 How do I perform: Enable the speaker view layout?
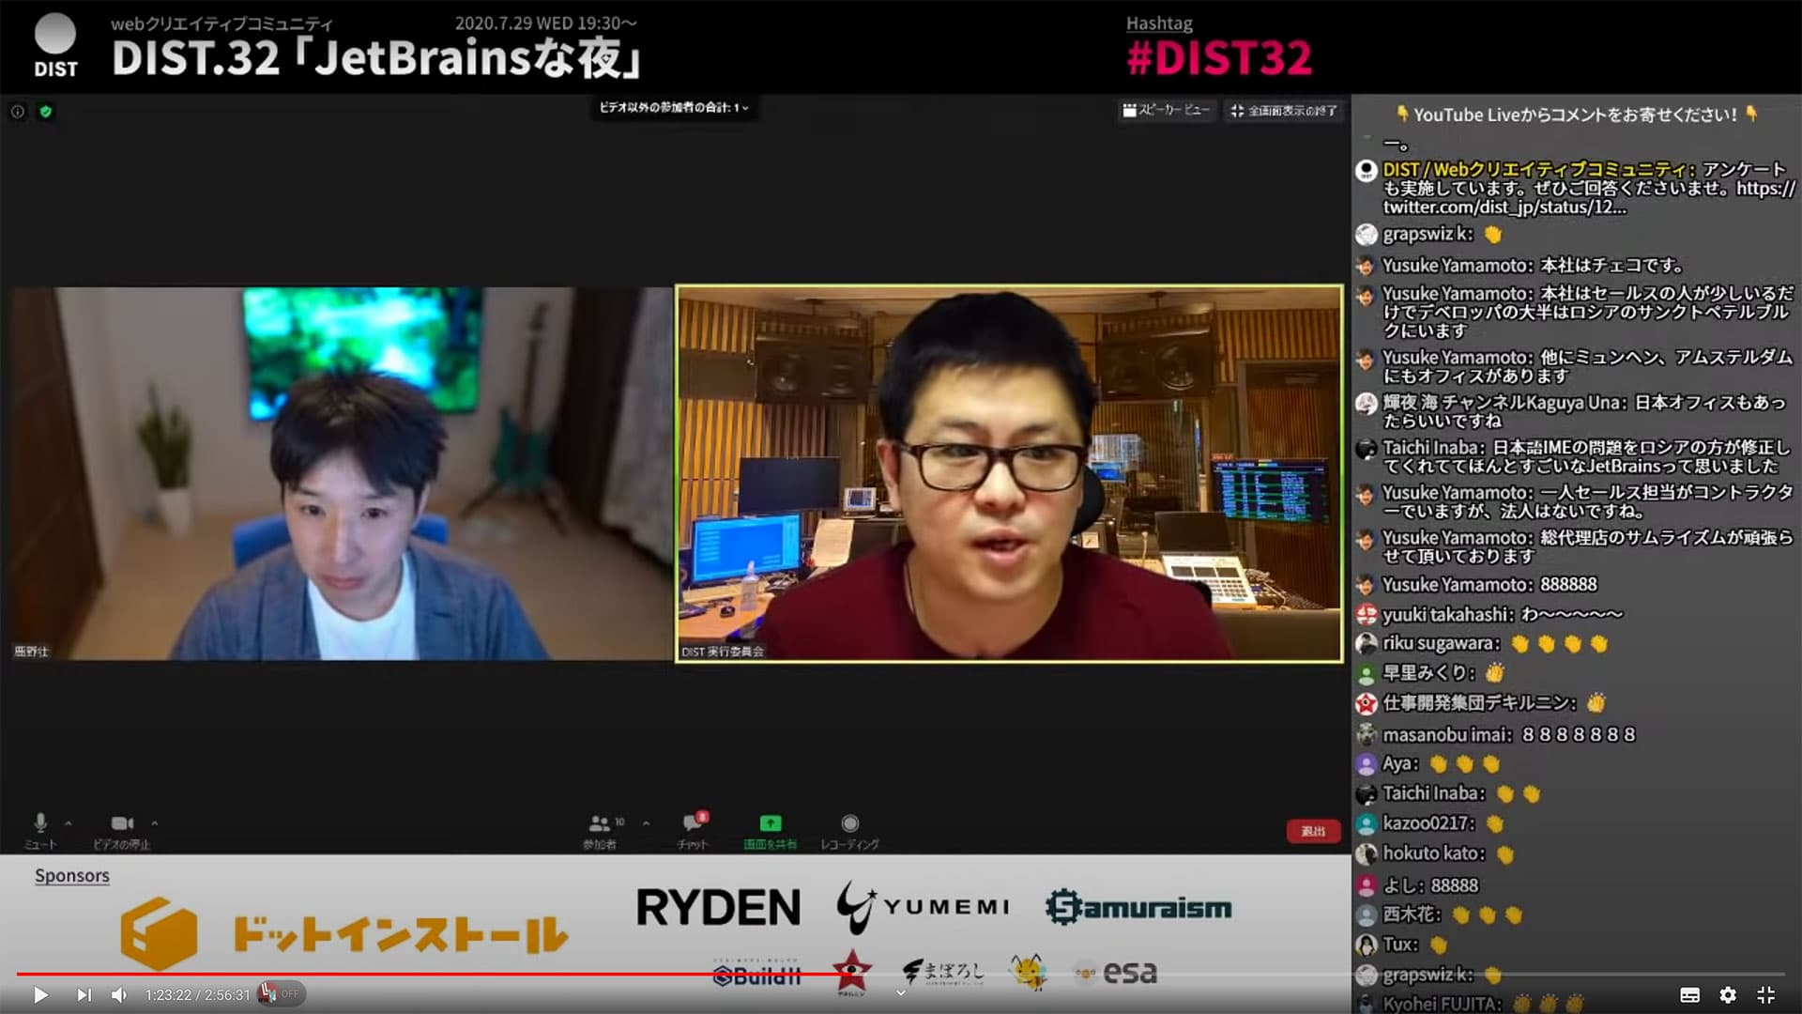click(1166, 110)
